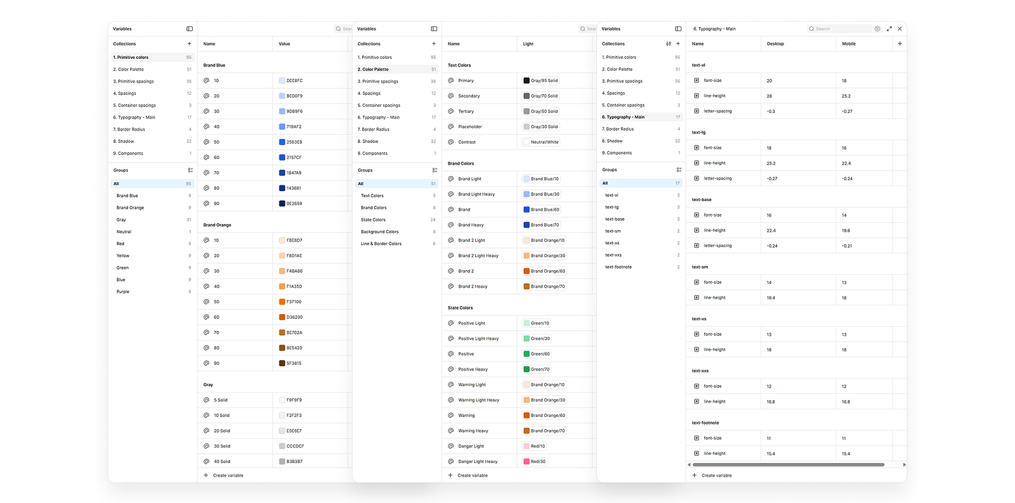Select State Colors group in sidebar
The width and height of the screenshot is (1015, 503).
coord(374,220)
